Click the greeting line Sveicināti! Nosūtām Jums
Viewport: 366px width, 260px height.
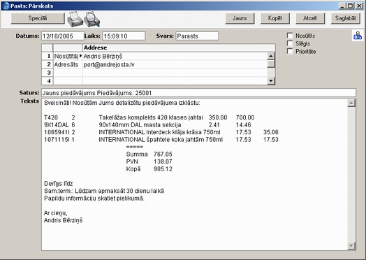click(x=122, y=103)
